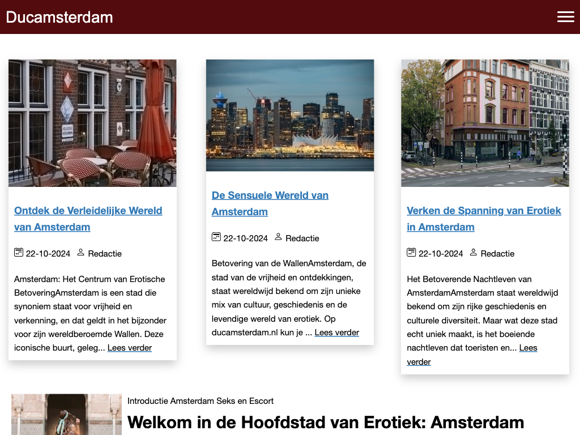Go to the Ducamsterdam site logo
Screen dimensions: 580x435
[x=59, y=18]
